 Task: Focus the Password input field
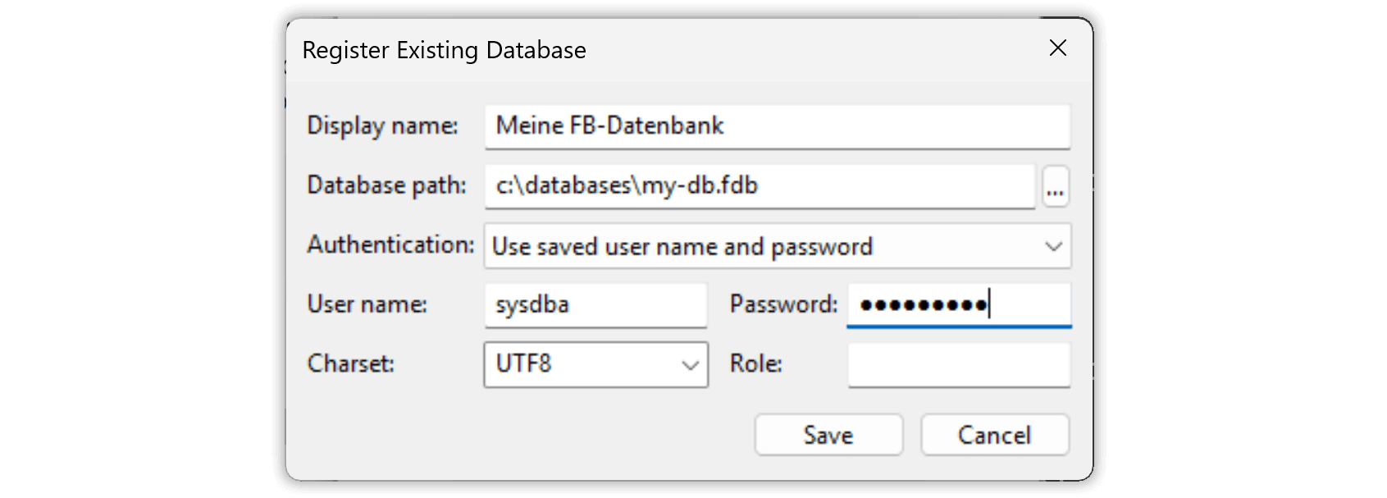point(958,305)
